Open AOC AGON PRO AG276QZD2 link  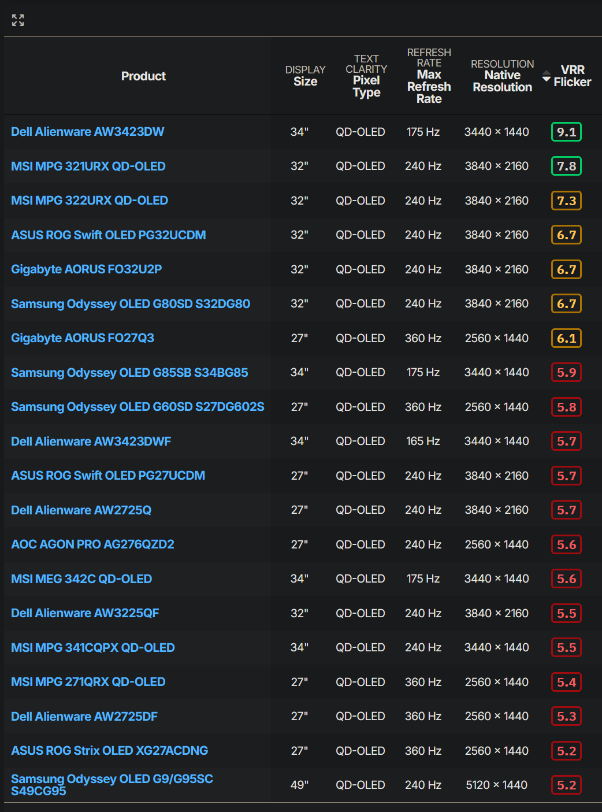tap(92, 544)
